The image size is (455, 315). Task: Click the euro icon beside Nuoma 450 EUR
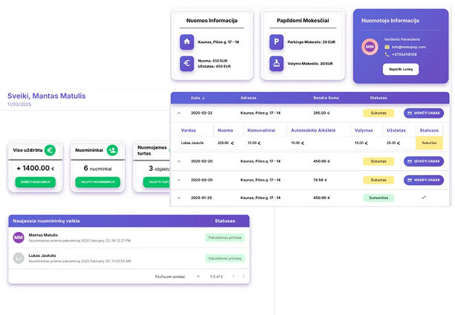coord(187,63)
